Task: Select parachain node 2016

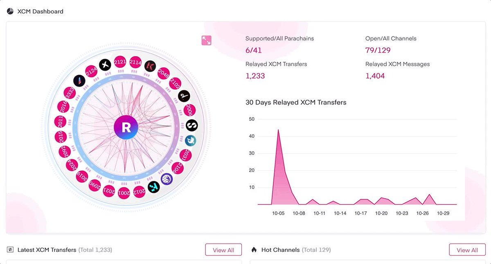Action: click(63, 107)
